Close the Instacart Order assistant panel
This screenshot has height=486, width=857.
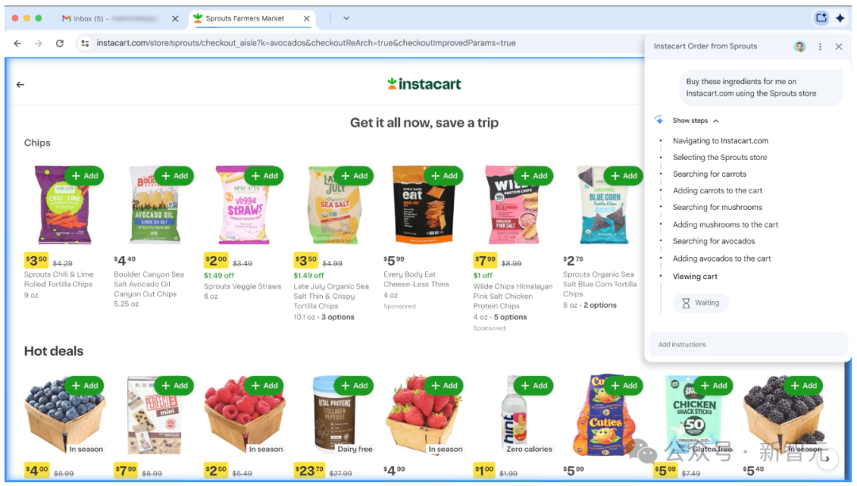[x=839, y=47]
